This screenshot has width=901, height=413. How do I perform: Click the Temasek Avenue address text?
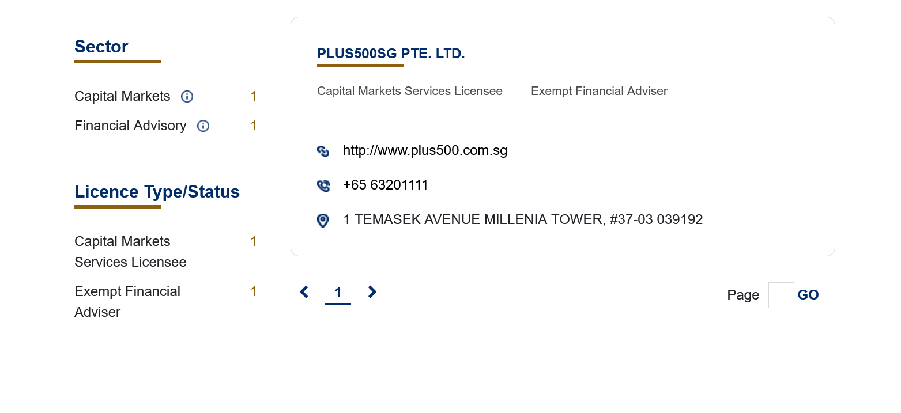(x=522, y=219)
